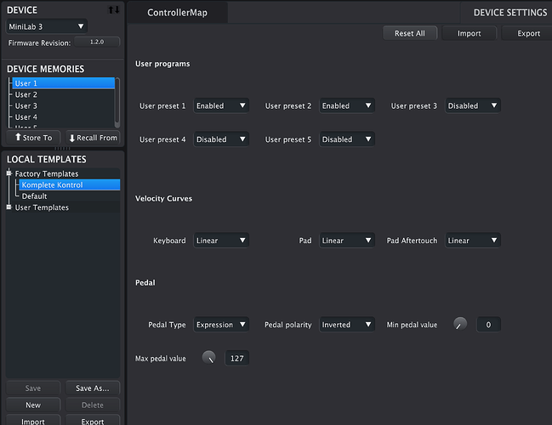552x425 pixels.
Task: Select User 4 device memory
Action: tap(64, 116)
